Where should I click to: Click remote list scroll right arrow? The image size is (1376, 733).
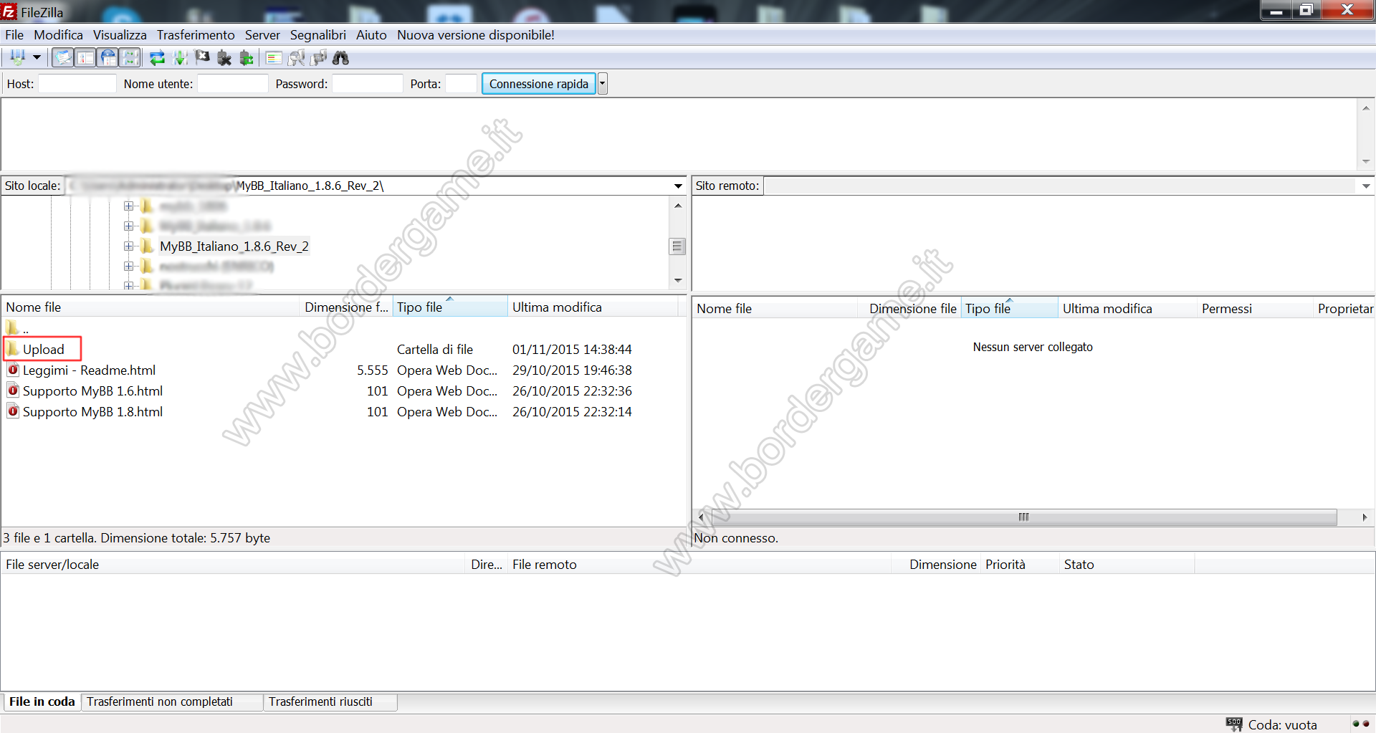(x=1365, y=517)
